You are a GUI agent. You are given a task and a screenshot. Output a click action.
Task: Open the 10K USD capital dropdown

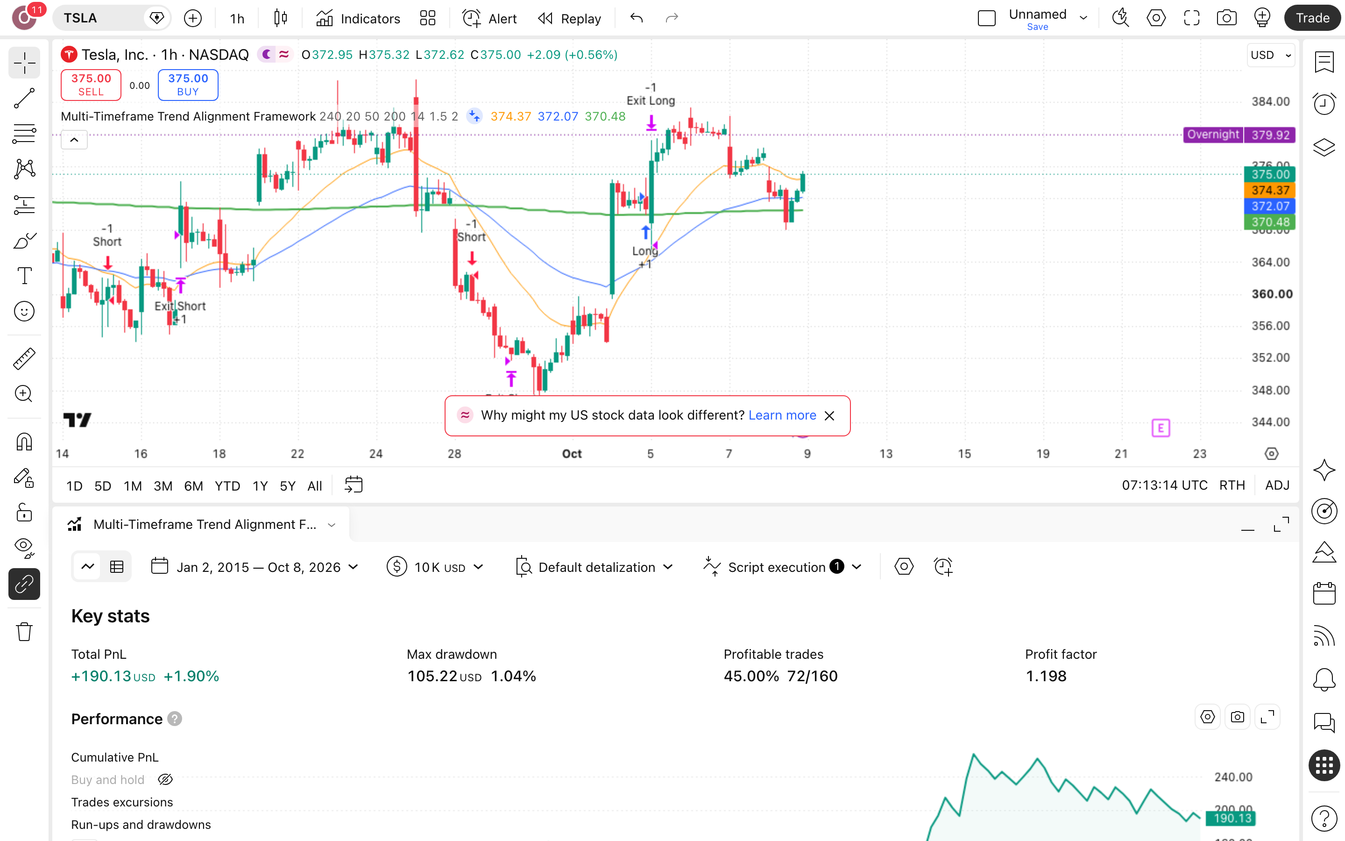pyautogui.click(x=435, y=567)
